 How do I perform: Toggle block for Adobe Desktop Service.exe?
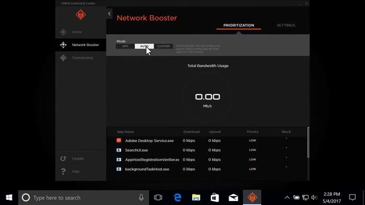tap(286, 138)
